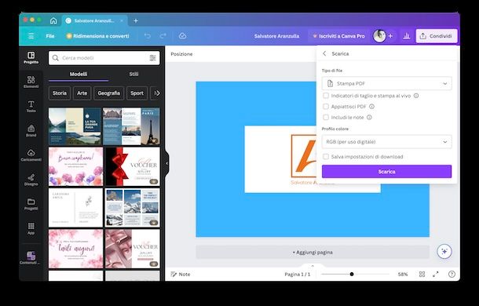The width and height of the screenshot is (479, 306).
Task: Show info for Includi le note
Action: pos(369,117)
